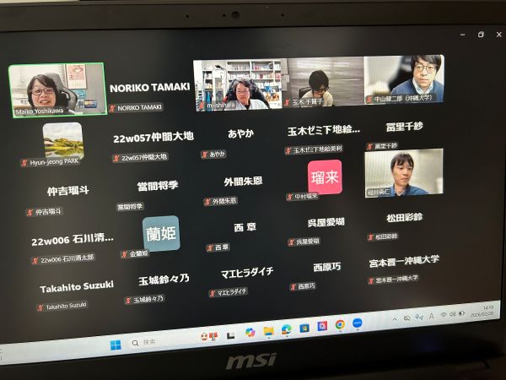
Task: Open Zoom from the taskbar
Action: coord(357,323)
